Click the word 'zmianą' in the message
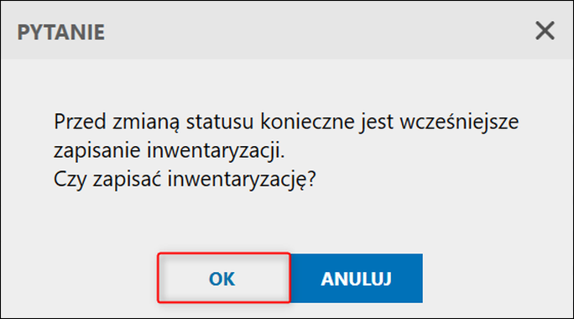 146,123
